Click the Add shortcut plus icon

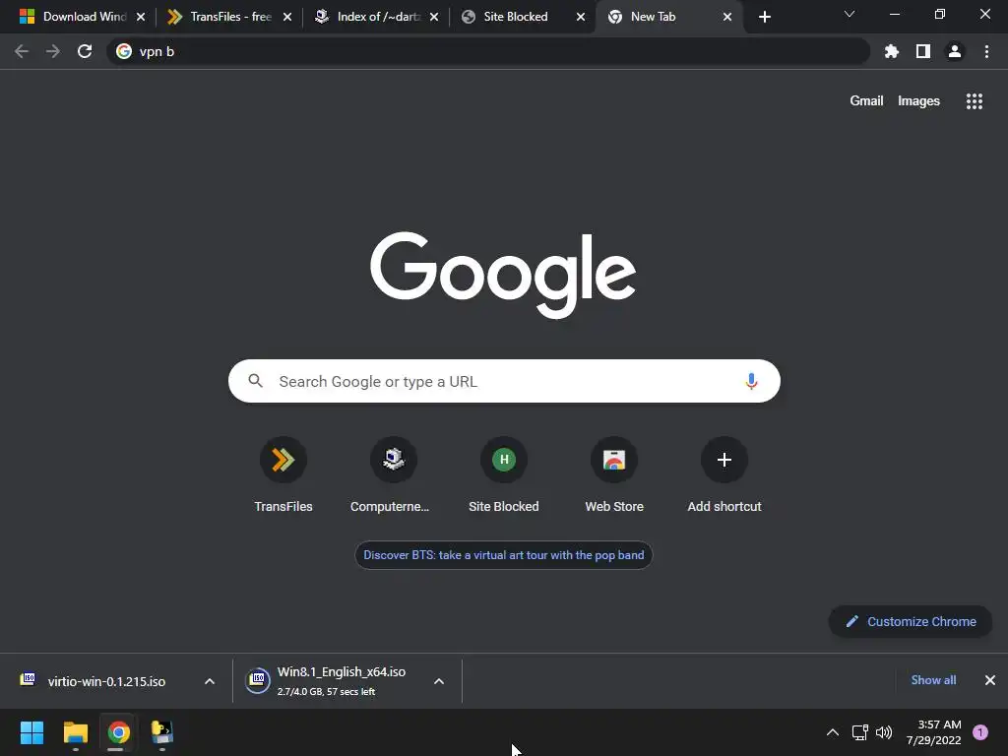coord(724,460)
